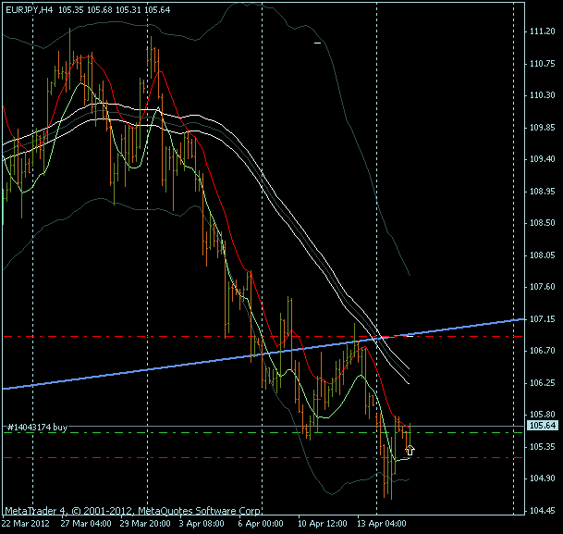Click the 109.40 price scale label
This screenshot has width=563, height=534.
542,159
